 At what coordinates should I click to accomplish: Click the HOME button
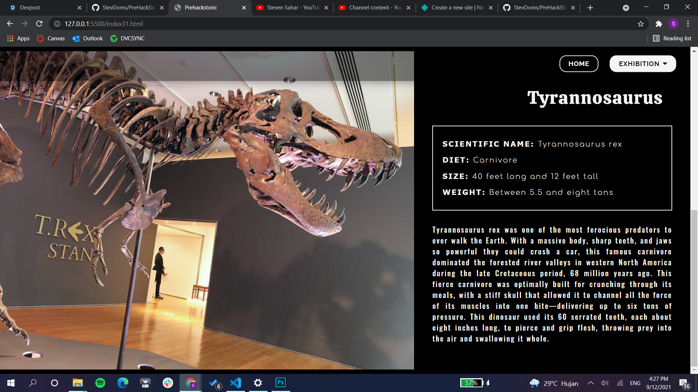(578, 64)
